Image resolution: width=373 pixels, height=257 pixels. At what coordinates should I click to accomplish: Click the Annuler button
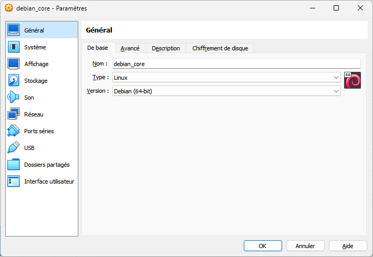tap(305, 246)
